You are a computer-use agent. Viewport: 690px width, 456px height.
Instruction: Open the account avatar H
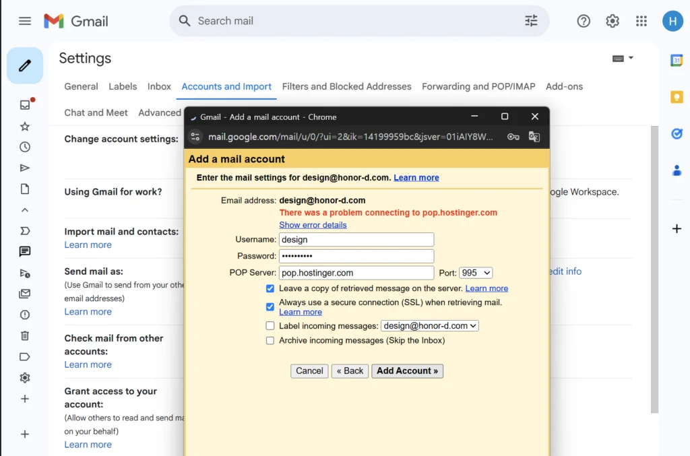tap(672, 21)
